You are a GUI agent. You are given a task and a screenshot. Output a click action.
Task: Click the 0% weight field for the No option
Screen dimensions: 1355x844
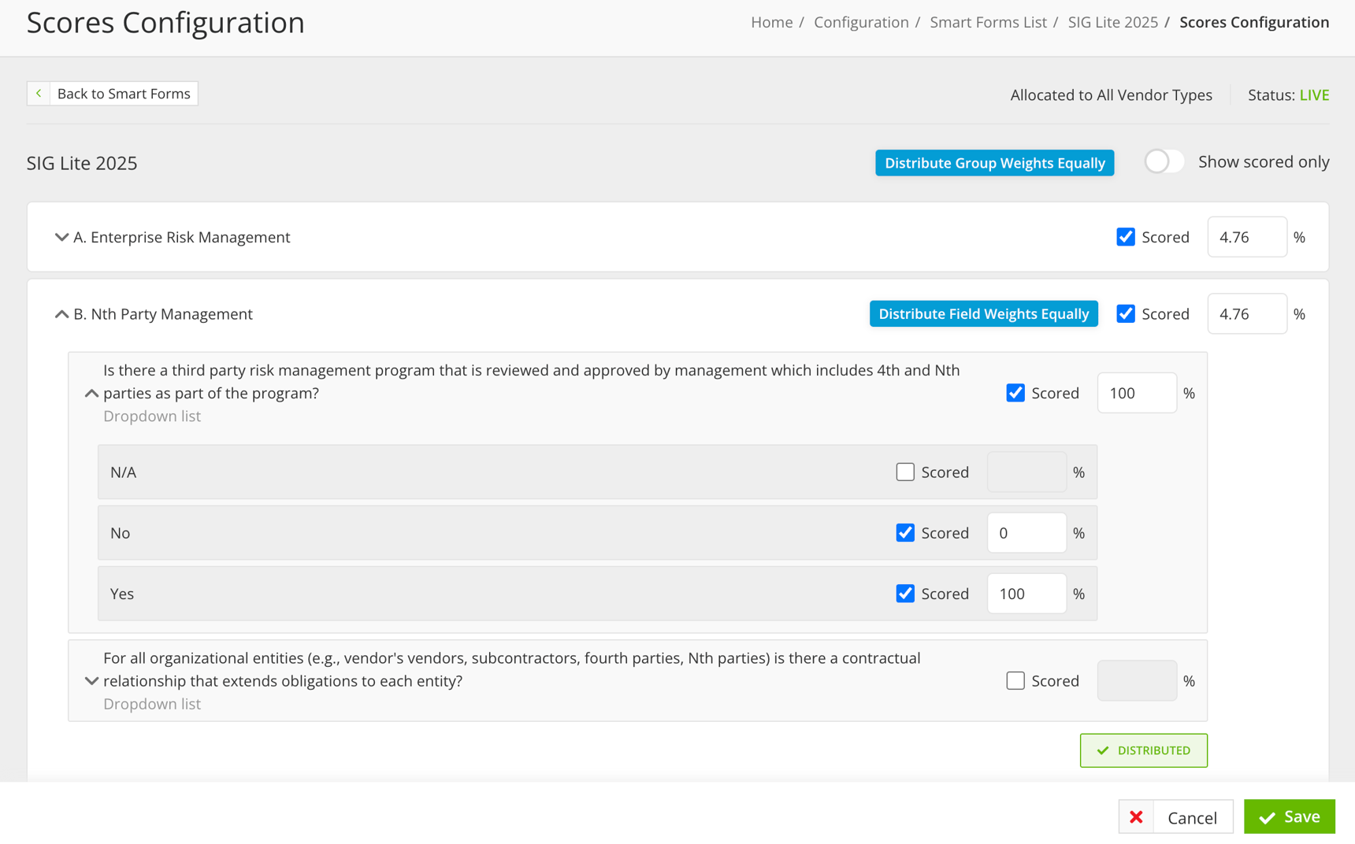click(1026, 532)
